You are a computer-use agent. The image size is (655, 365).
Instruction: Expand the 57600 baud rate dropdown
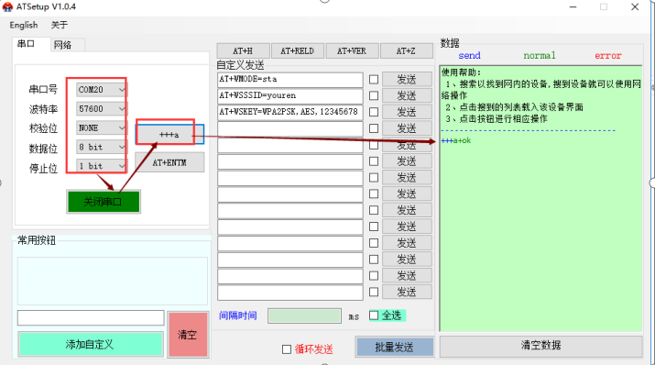tap(102, 109)
